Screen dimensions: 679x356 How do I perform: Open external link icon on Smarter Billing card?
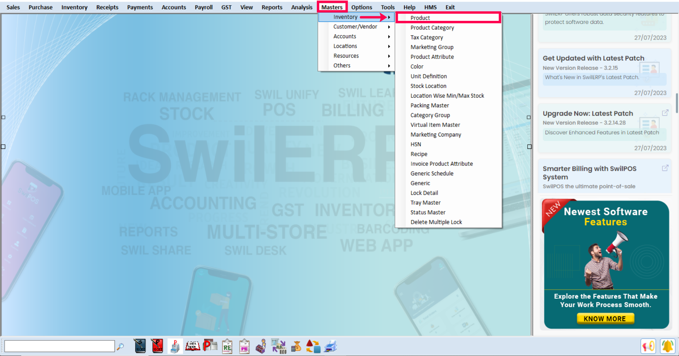point(665,168)
